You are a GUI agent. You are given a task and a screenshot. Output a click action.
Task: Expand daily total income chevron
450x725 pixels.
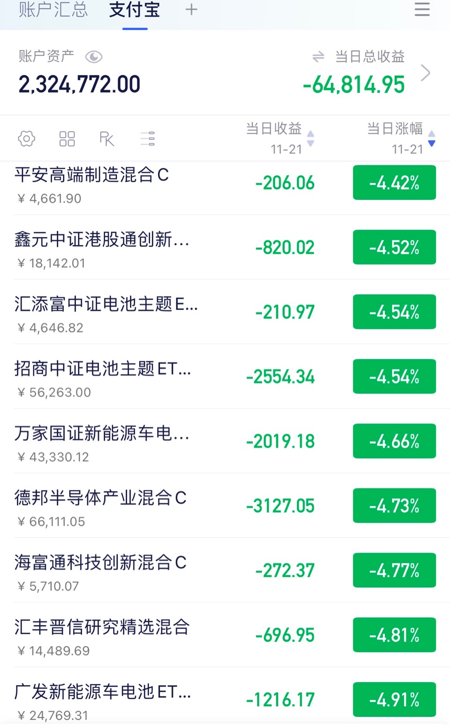click(426, 73)
